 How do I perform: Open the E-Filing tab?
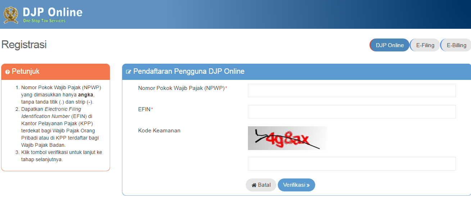[425, 45]
